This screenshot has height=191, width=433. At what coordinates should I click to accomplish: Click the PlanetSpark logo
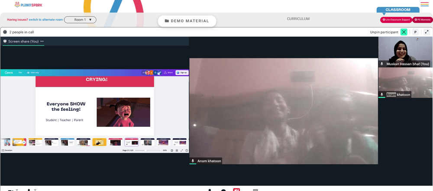[29, 5]
